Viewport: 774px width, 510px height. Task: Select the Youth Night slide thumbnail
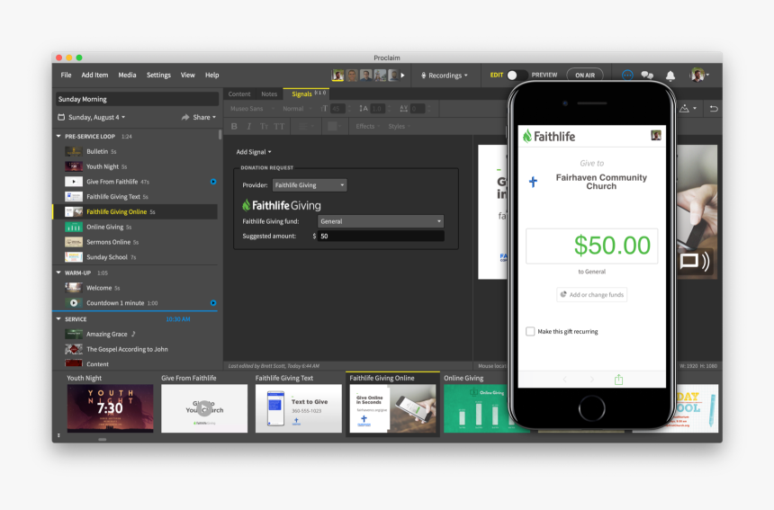tap(110, 408)
